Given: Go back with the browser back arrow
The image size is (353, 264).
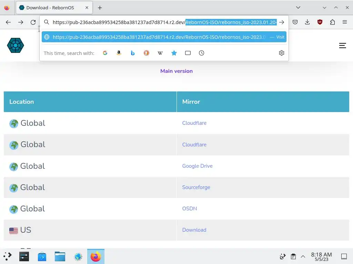Looking at the screenshot, I should point(8,22).
